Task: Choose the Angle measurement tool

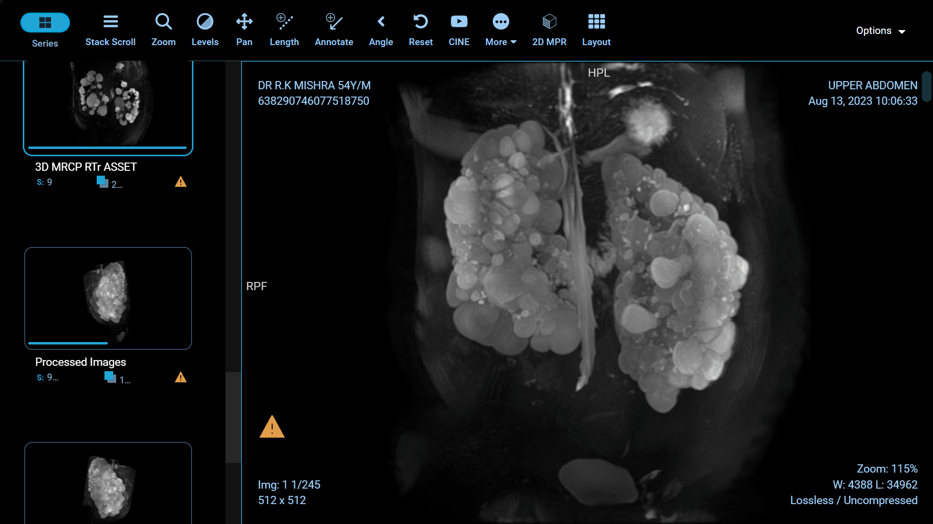Action: click(381, 29)
